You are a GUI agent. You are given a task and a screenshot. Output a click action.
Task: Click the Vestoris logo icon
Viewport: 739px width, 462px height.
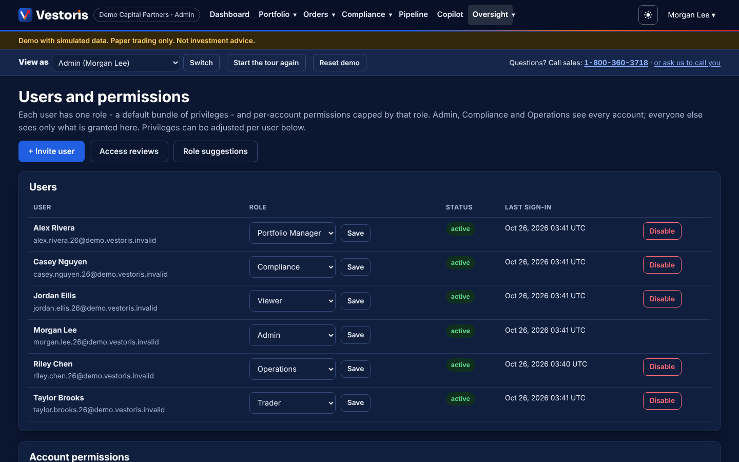click(x=25, y=15)
